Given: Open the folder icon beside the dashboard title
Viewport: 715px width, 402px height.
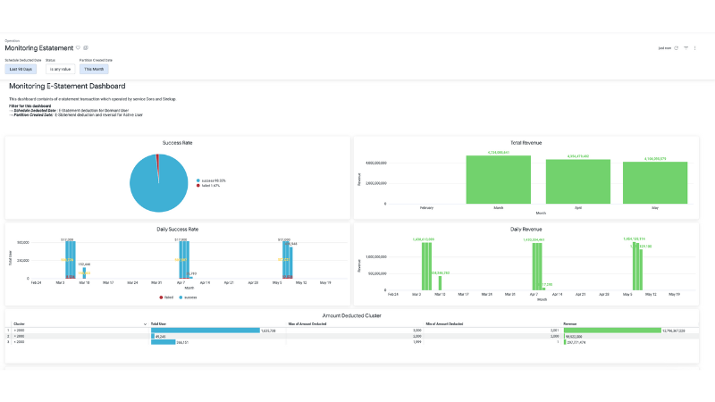Looking at the screenshot, I should point(86,48).
